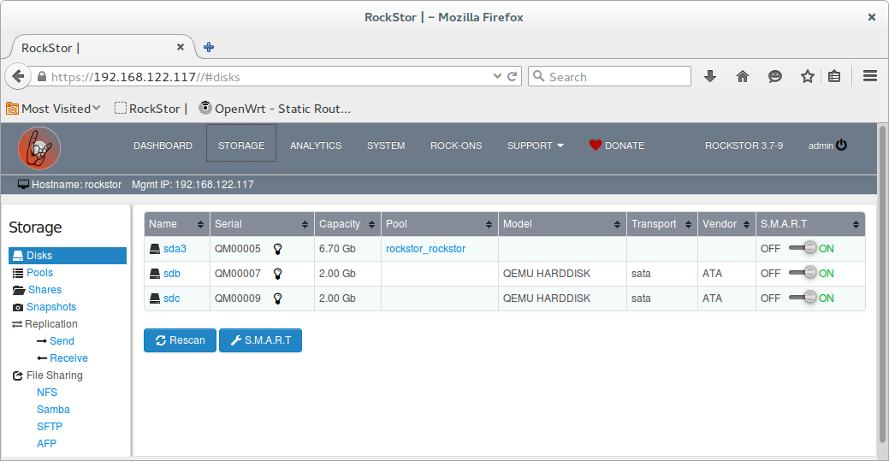Open the Firefox hamburger menu

click(x=870, y=76)
